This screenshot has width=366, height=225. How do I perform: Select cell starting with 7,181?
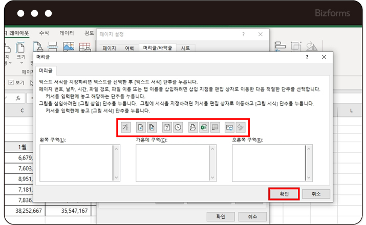[19, 190]
